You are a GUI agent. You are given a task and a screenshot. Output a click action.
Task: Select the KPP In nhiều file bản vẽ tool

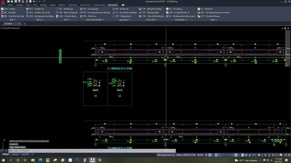pyautogui.click(x=178, y=13)
